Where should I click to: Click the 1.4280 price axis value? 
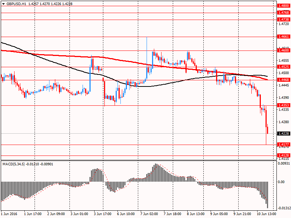click(284, 122)
